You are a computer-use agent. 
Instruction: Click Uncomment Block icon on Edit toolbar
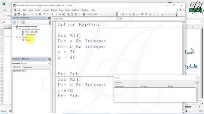(x=158, y=14)
